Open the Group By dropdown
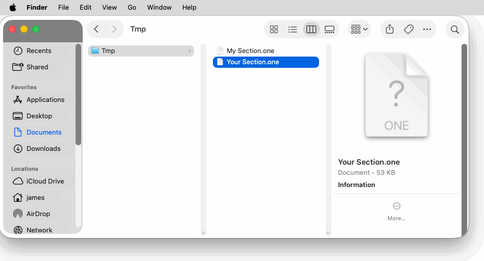 click(x=359, y=30)
